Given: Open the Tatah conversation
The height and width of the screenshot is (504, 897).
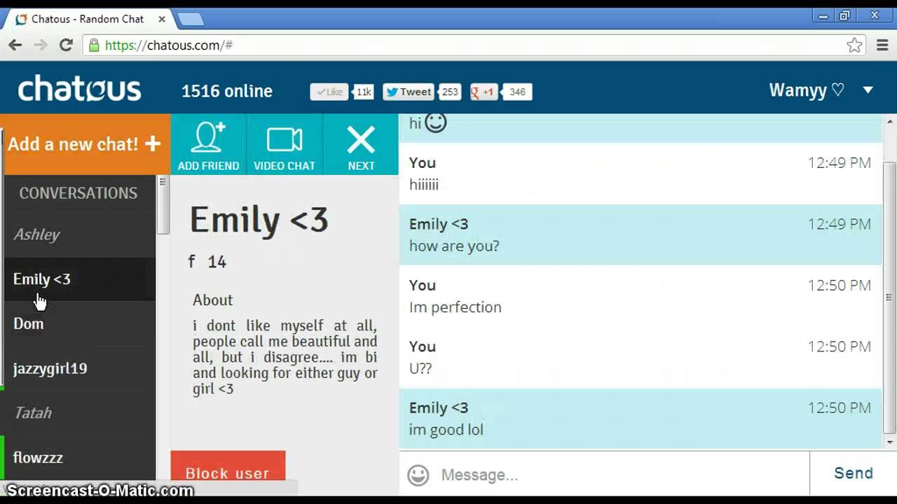Looking at the screenshot, I should tap(79, 413).
